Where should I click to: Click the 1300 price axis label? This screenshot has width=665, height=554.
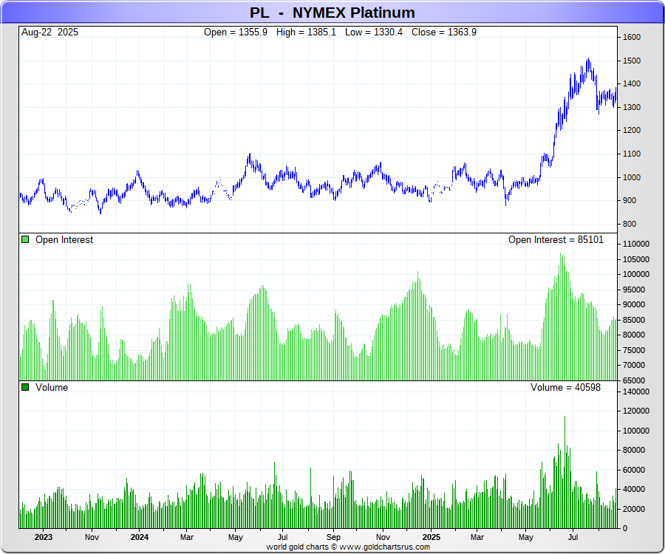(x=632, y=107)
